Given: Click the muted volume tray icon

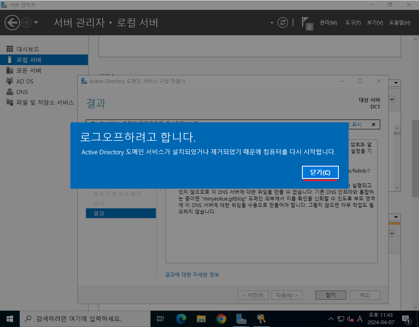Looking at the screenshot, I should point(350,319).
